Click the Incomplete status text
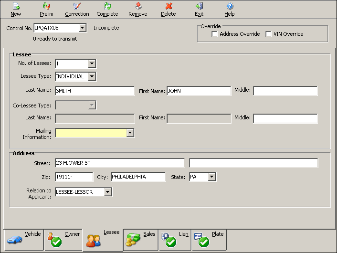The image size is (337, 253). pyautogui.click(x=106, y=28)
